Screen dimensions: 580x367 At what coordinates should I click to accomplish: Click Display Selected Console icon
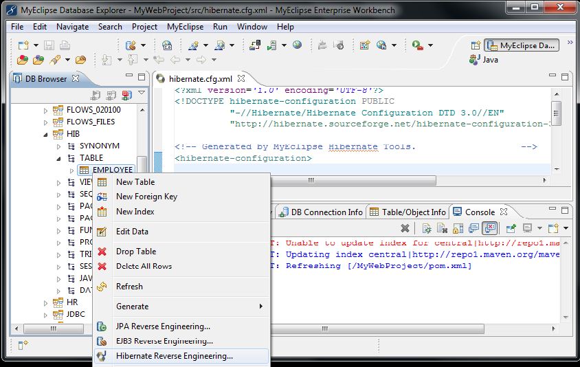[527, 228]
